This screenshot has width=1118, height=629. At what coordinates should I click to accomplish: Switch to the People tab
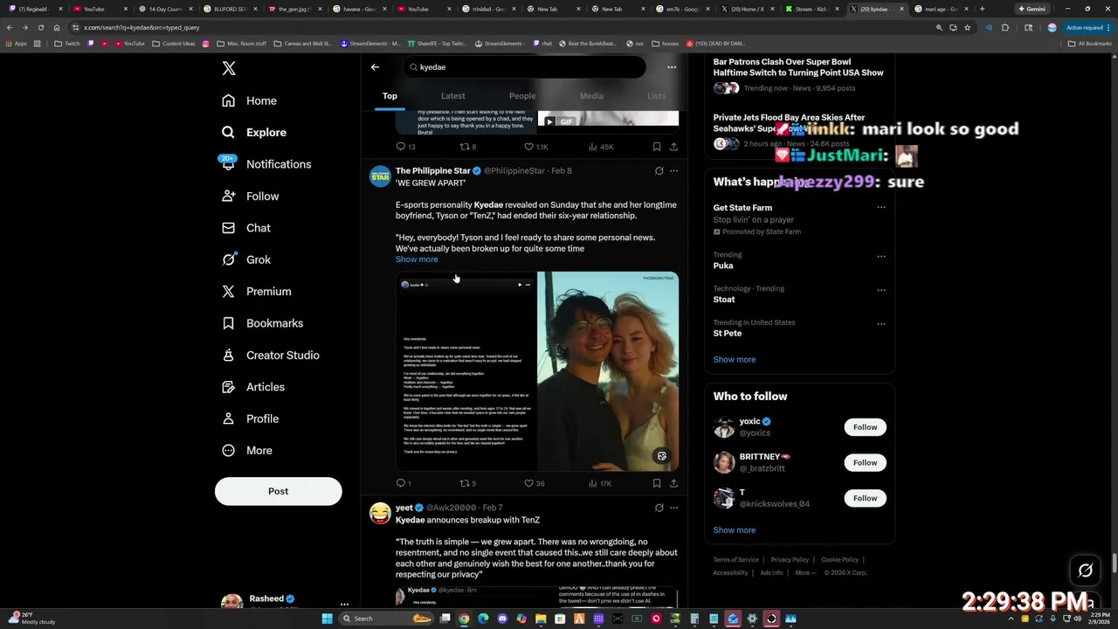[x=522, y=96]
